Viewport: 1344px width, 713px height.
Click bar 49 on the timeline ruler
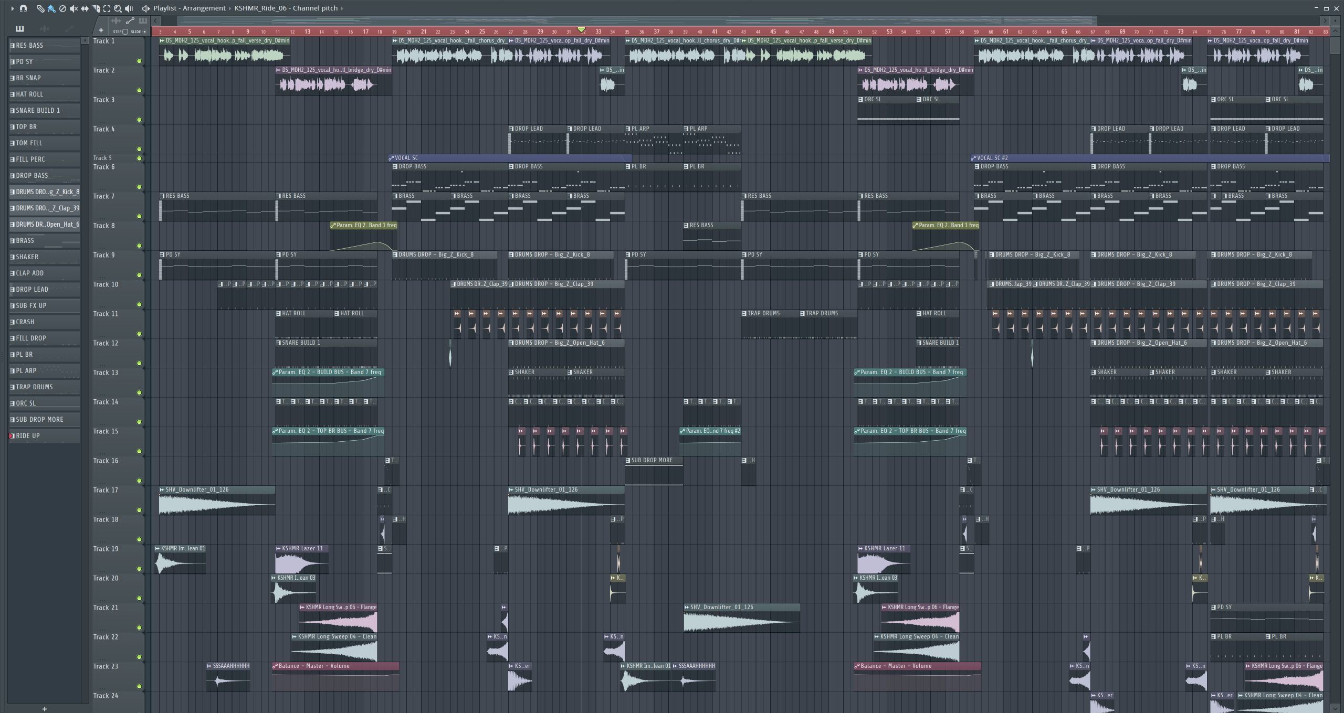pos(831,31)
